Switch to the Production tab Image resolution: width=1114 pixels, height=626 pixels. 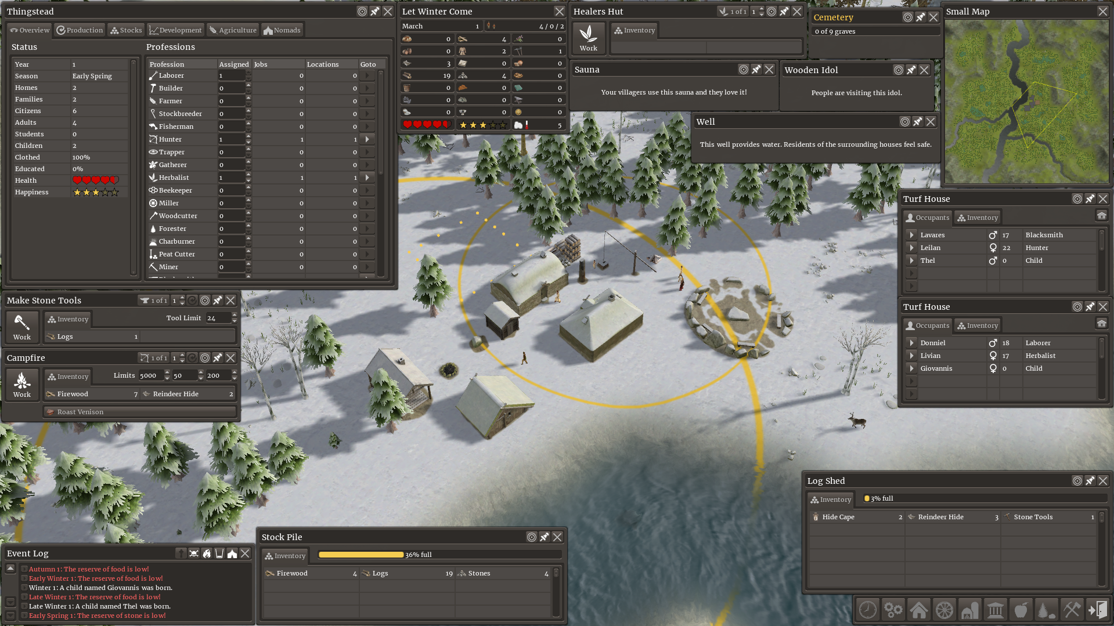point(80,30)
